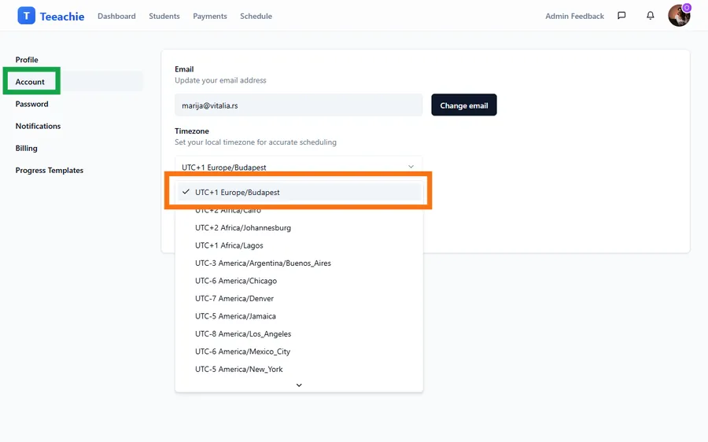Pick UTC-6 America/Chicago timezone
The width and height of the screenshot is (708, 442).
(236, 281)
